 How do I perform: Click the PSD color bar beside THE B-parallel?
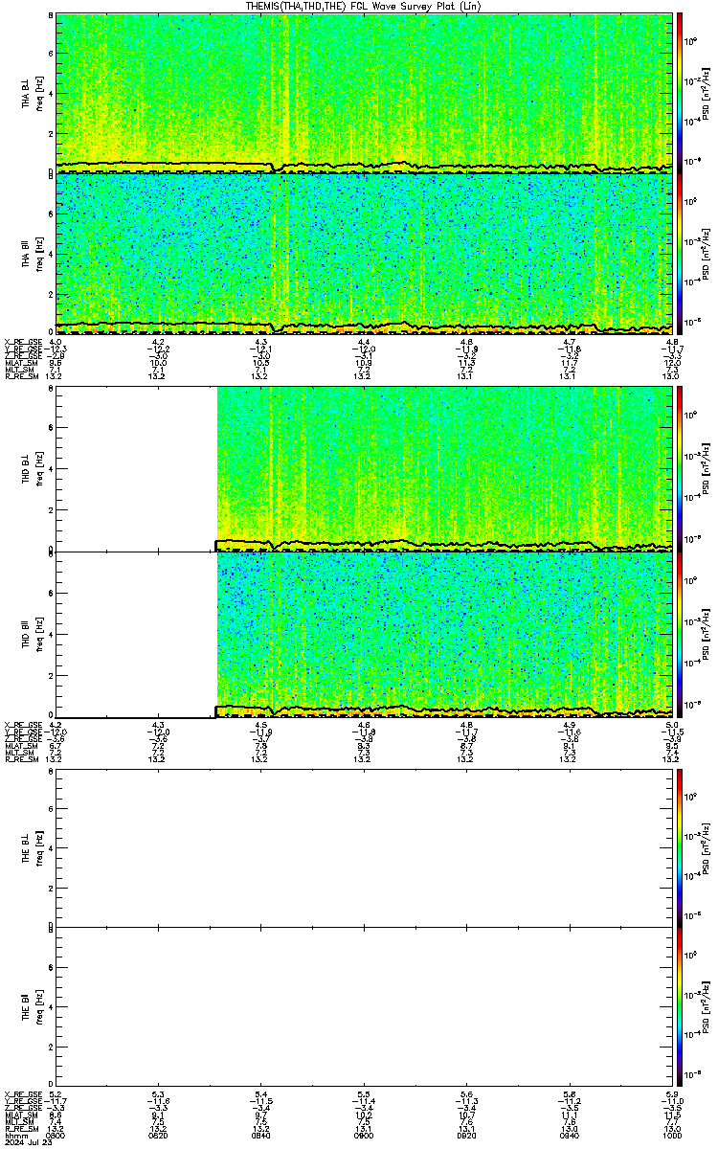click(680, 1008)
